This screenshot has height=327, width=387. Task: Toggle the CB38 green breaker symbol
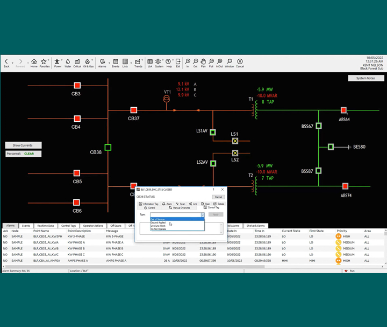click(108, 147)
